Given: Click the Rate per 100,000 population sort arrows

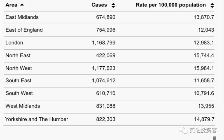Looking at the screenshot, I should 212,5.
